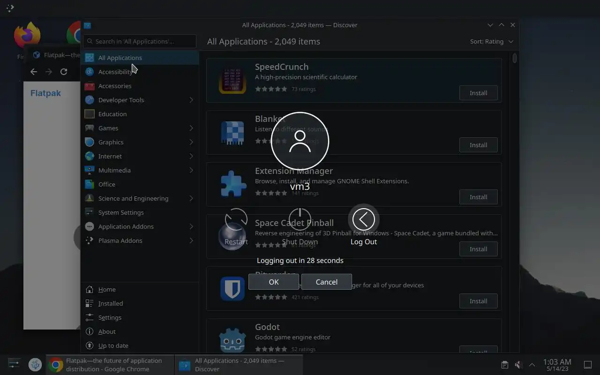Click the Discover application list scrollbar
The image size is (600, 375).
click(515, 59)
